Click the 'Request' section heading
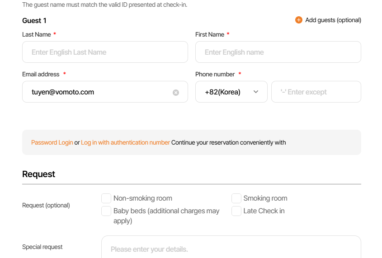Image resolution: width=382 pixels, height=258 pixels. pos(38,174)
